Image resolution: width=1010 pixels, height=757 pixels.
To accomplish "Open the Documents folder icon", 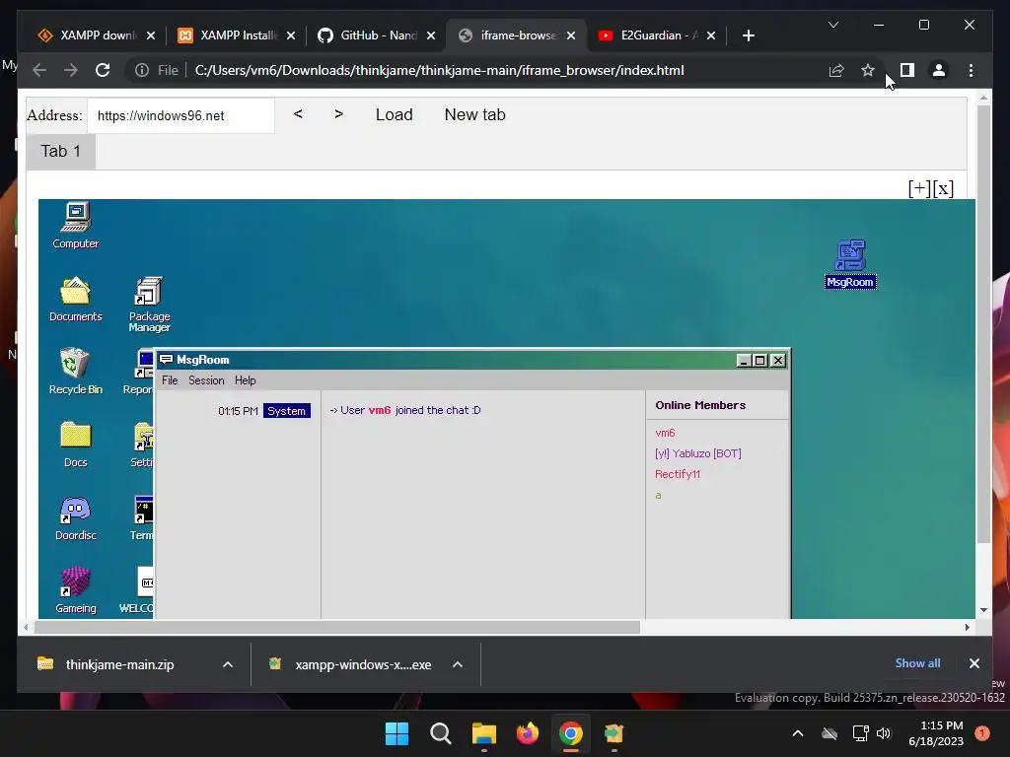I will pyautogui.click(x=75, y=299).
